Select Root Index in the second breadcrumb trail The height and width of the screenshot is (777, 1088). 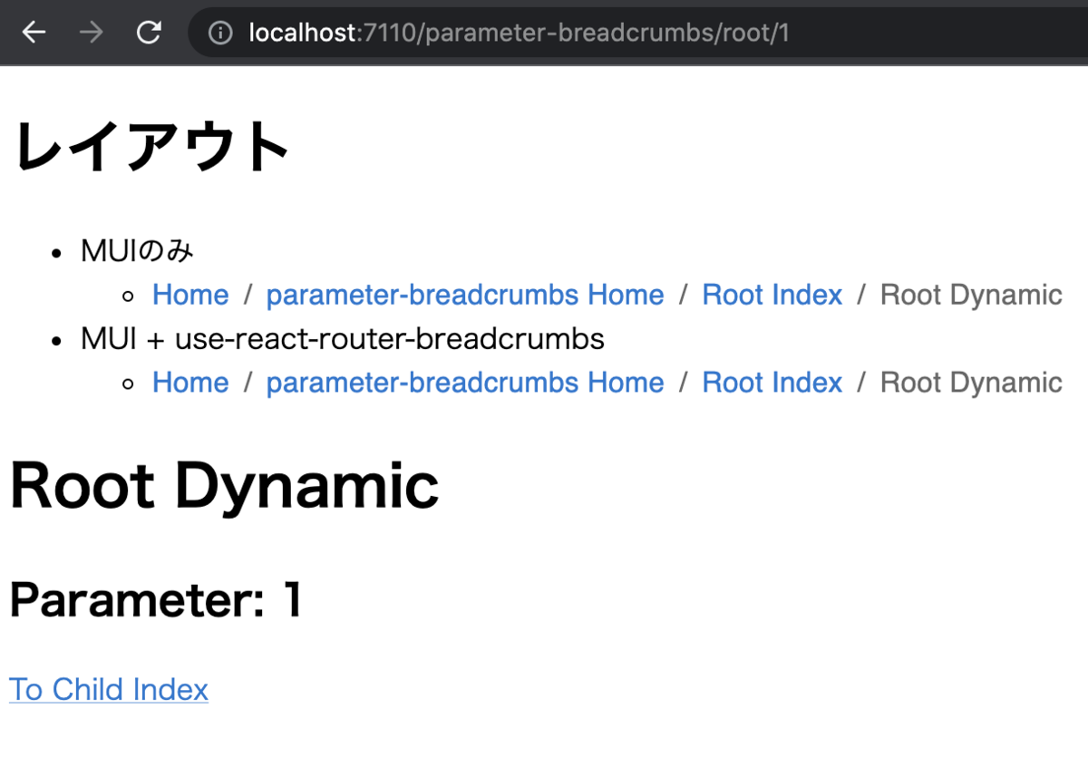(772, 382)
